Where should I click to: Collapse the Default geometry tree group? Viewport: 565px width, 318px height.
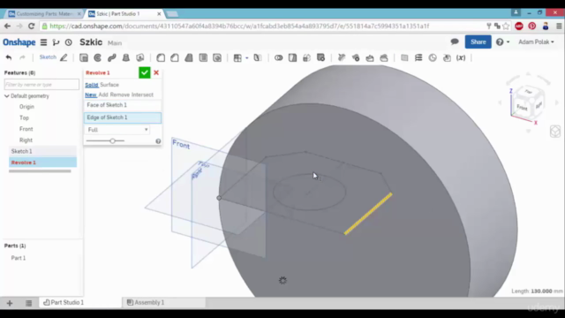point(7,96)
